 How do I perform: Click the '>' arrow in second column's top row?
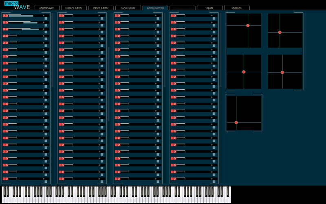pos(63,16)
